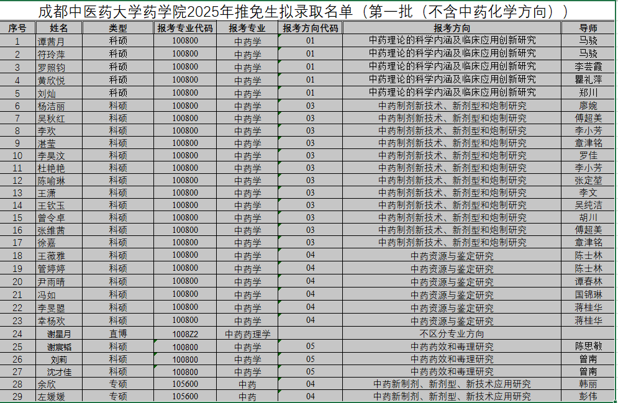
Task: Select the name cell 李昊汶
Action: 59,155
